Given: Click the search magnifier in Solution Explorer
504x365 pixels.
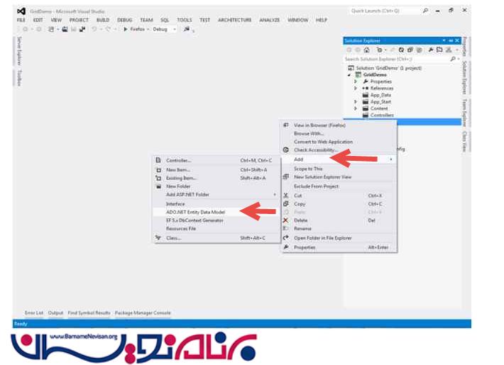Looking at the screenshot, I should pyautogui.click(x=453, y=59).
